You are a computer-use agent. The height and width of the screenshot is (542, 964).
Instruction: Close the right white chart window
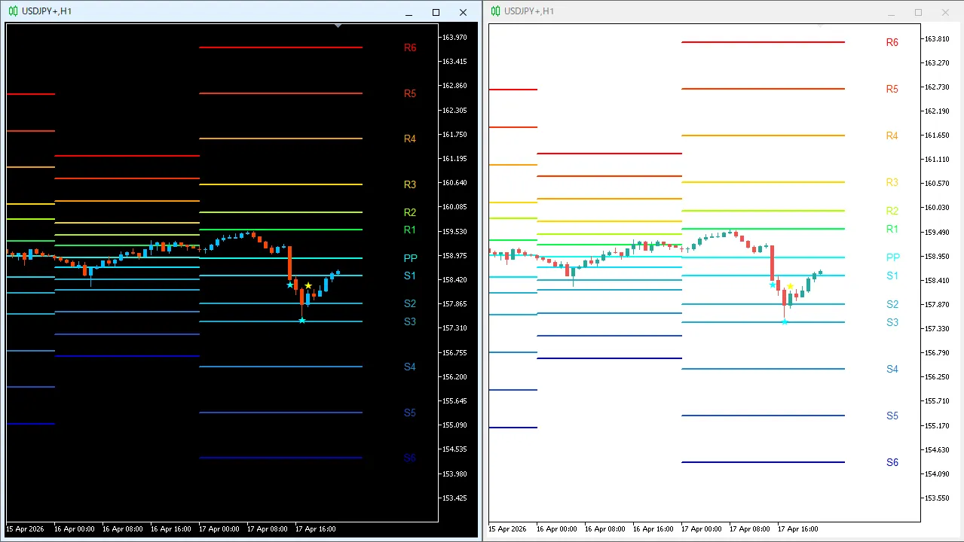[x=945, y=12]
